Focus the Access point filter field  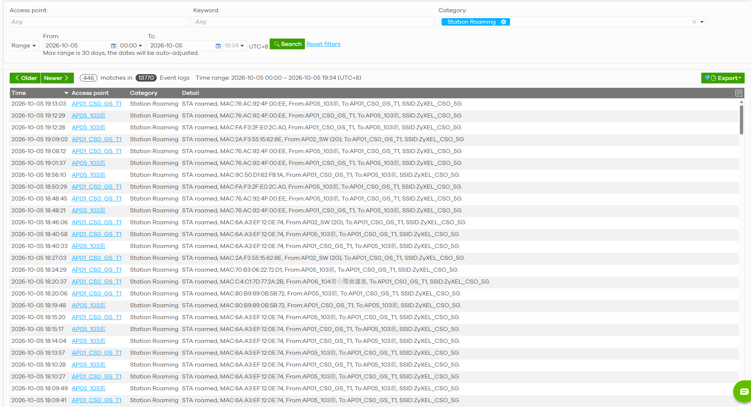pos(100,22)
